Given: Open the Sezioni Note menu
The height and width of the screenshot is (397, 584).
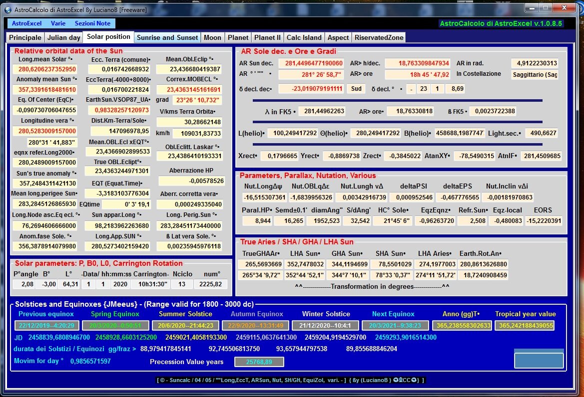Looking at the screenshot, I should pos(92,23).
